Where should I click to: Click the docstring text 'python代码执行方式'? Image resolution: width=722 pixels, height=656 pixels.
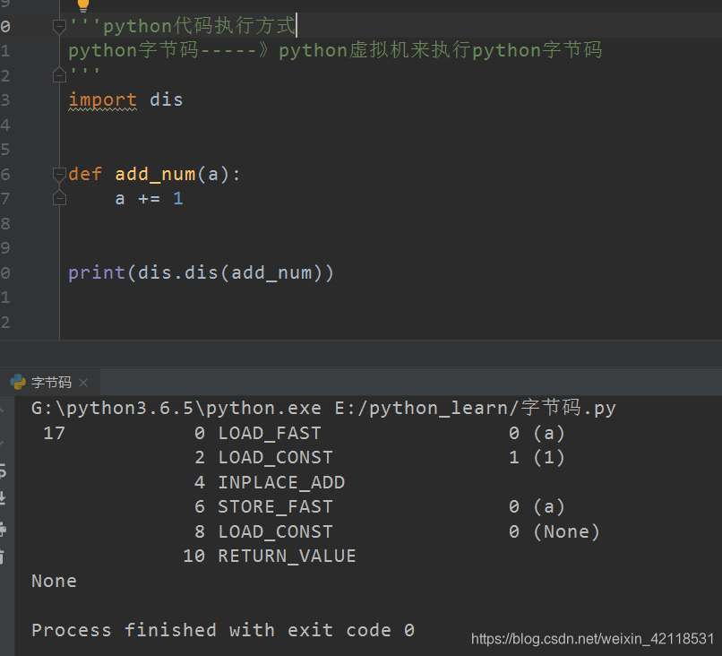[x=199, y=26]
